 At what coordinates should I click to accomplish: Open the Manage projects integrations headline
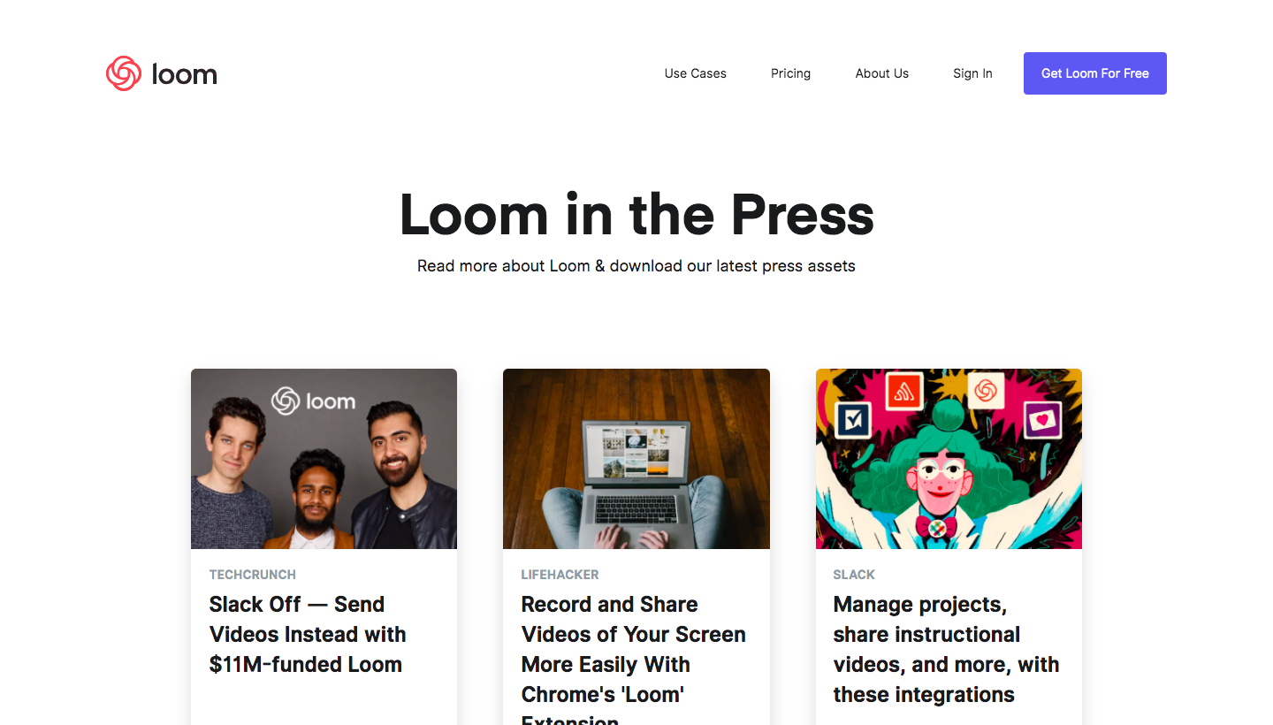coord(946,649)
